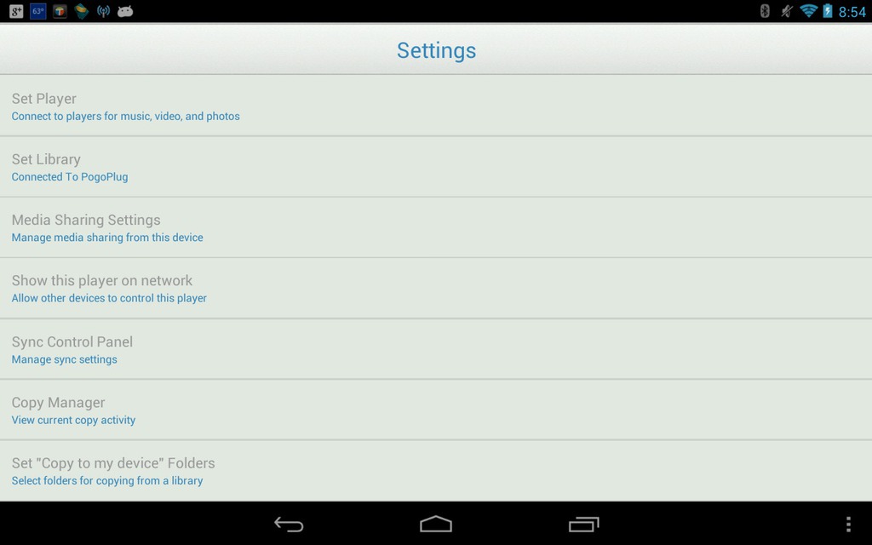Open the Set Player option
Image resolution: width=872 pixels, height=545 pixels.
click(x=436, y=106)
